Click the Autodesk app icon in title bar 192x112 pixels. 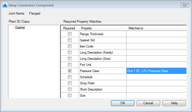(x=4, y=5)
